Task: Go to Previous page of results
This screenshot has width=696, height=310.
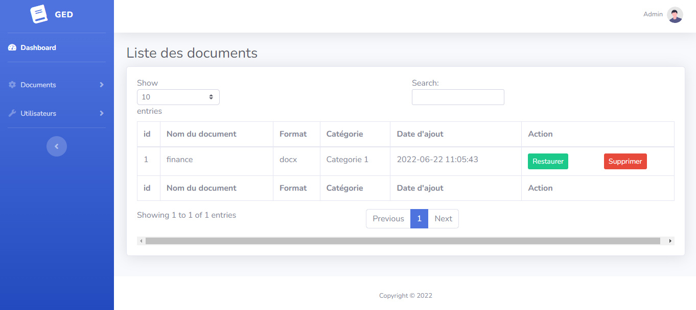Action: point(388,219)
